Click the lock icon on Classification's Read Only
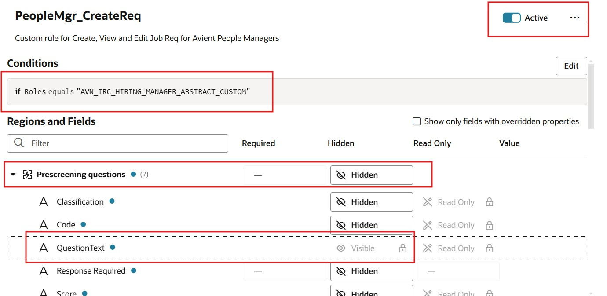607x296 pixels. coord(489,202)
